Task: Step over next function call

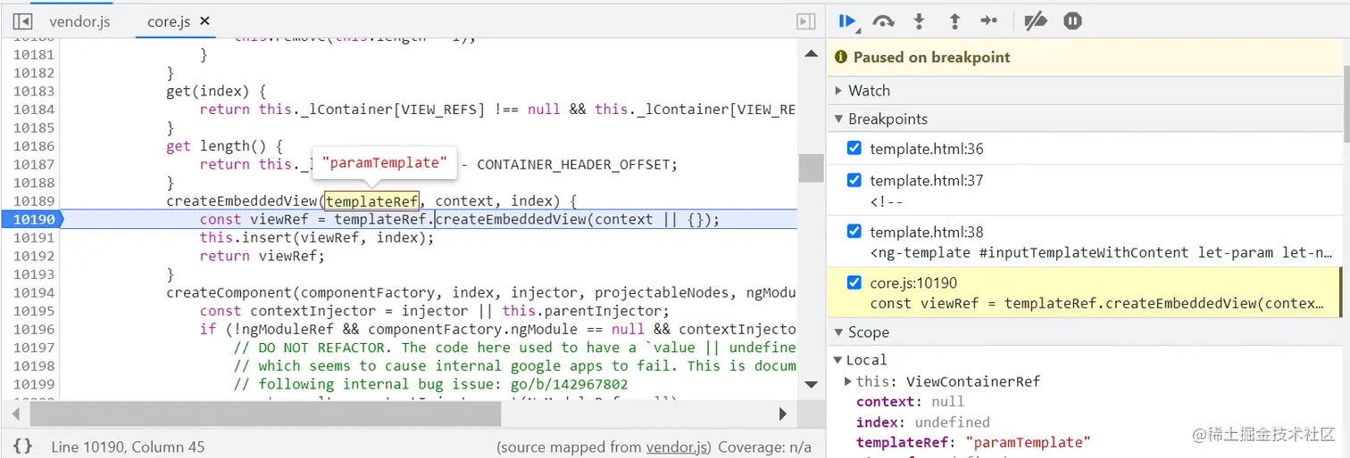Action: click(x=883, y=21)
